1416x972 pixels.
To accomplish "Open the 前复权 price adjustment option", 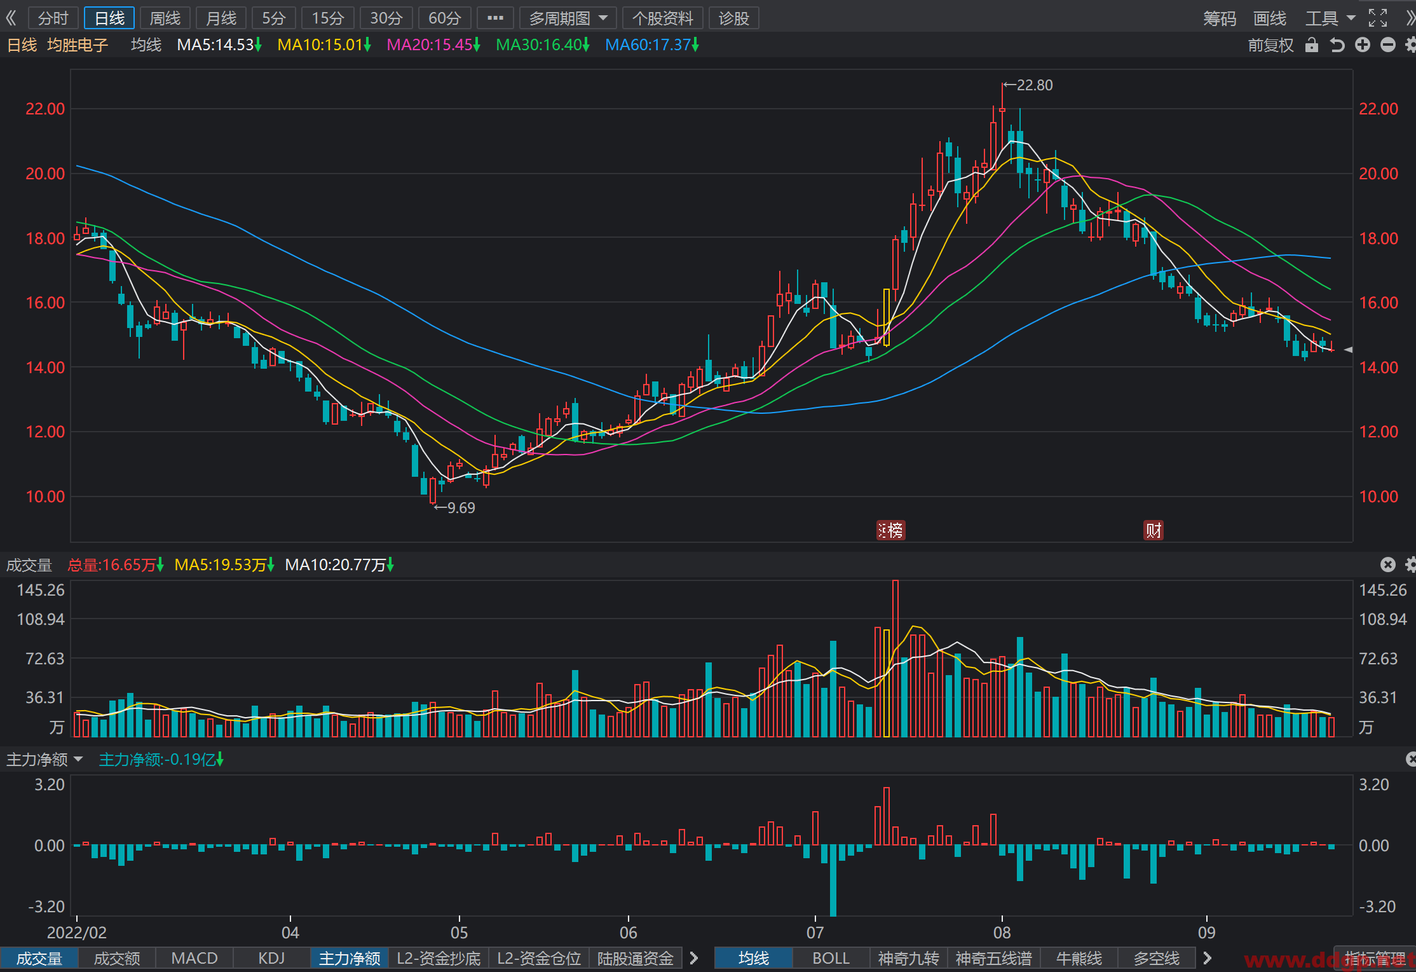I will click(x=1270, y=45).
